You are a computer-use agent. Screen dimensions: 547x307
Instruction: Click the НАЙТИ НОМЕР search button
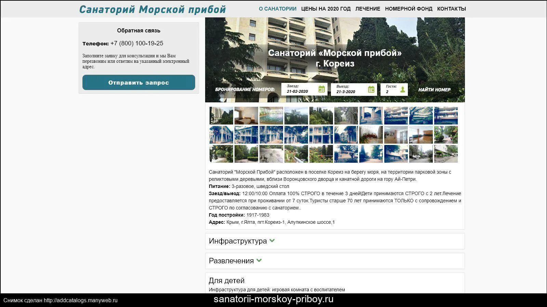[435, 90]
